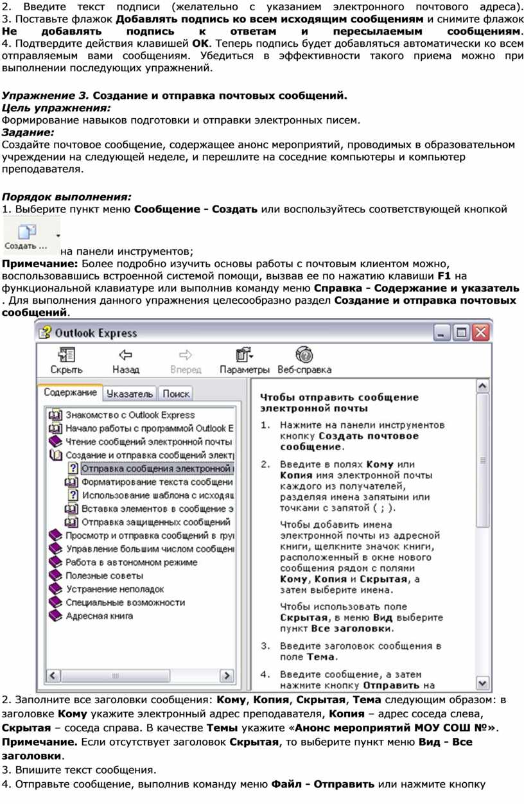Click the help text down scroll arrow
This screenshot has height=804, width=524.
(x=482, y=683)
